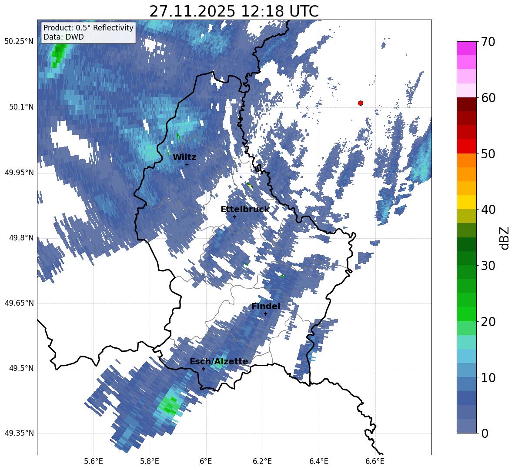Click the 50 colorbar tick label
The height and width of the screenshot is (470, 515).
coord(488,153)
